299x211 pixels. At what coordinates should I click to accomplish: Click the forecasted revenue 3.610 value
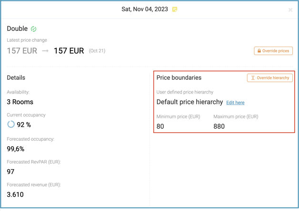coord(15,194)
